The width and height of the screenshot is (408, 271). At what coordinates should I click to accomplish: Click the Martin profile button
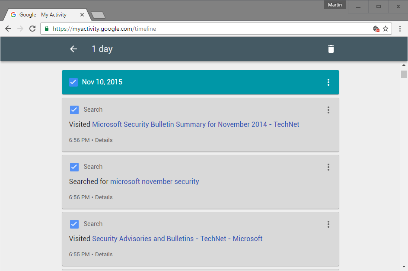pos(335,5)
